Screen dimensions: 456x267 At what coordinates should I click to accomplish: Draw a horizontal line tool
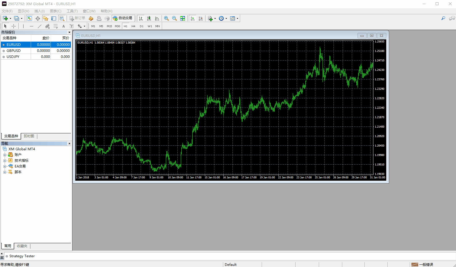point(31,26)
